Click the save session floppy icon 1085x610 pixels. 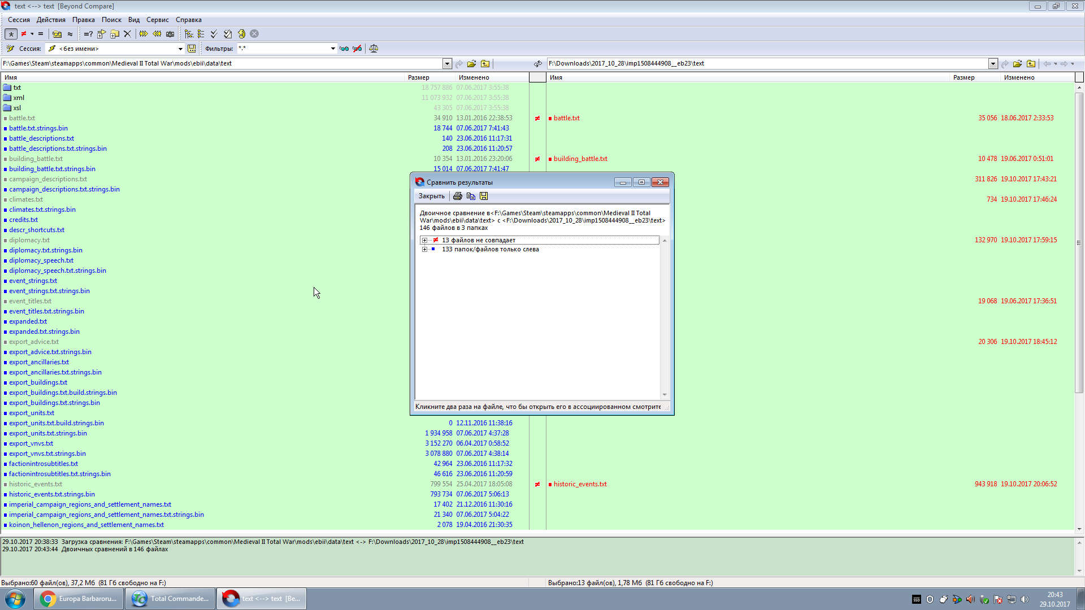click(x=192, y=49)
